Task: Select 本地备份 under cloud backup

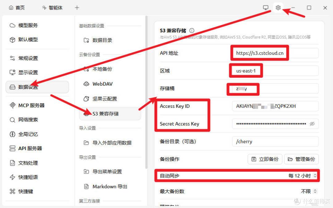Action: coord(110,69)
